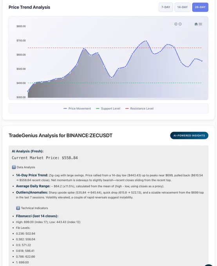Reset chart zoom with home icon
217x266 pixels.
[196, 24]
